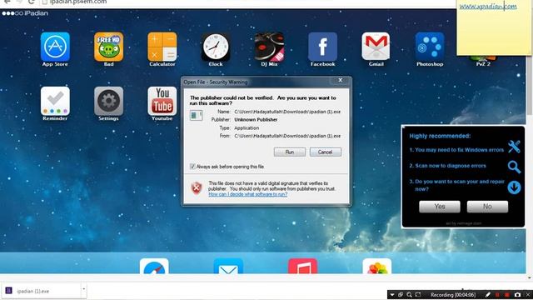Open Safari compass icon in dock
Viewport: 533px width, 300px height.
pyautogui.click(x=154, y=266)
